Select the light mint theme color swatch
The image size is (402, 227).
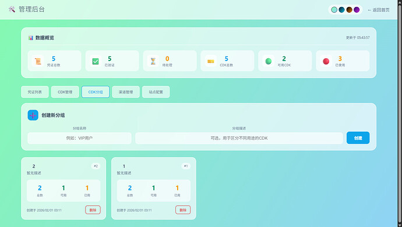click(334, 10)
